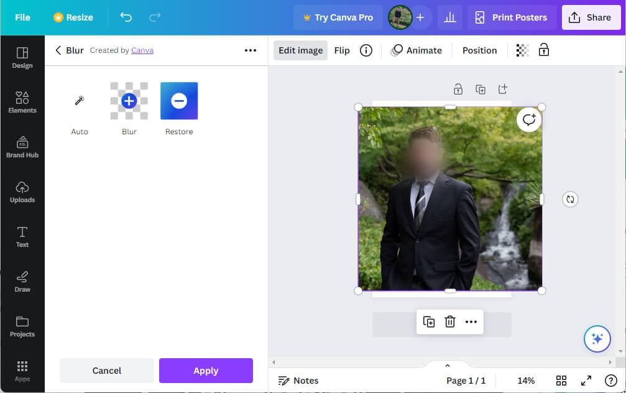Select the Auto blur magic wand
Screen dimensions: 626x393
tap(80, 101)
